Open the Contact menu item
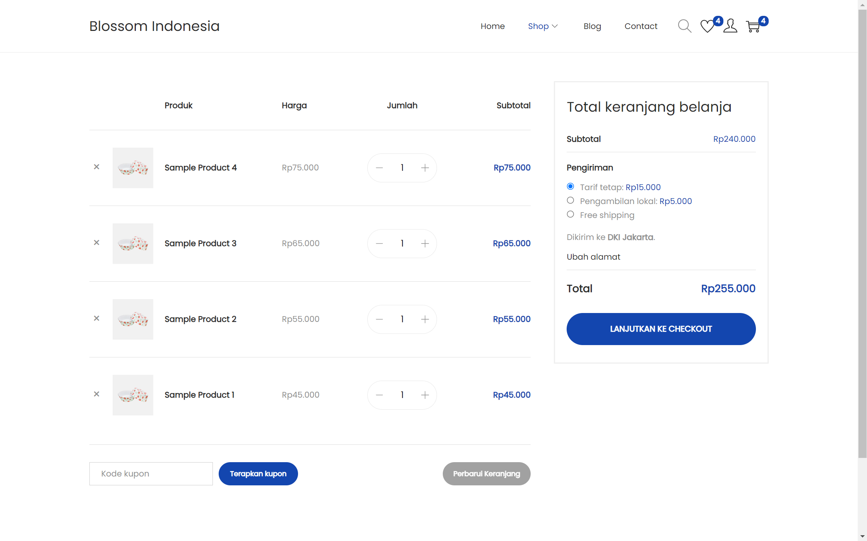 pyautogui.click(x=641, y=26)
